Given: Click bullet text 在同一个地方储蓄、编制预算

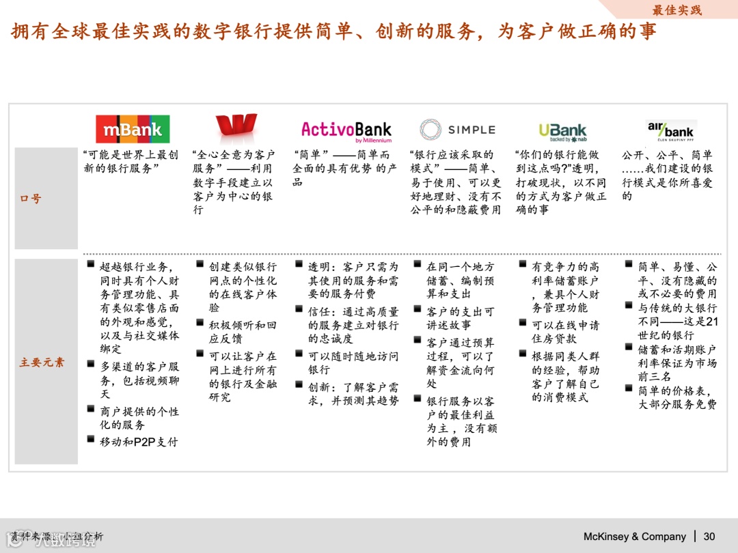Looking at the screenshot, I should point(461,281).
